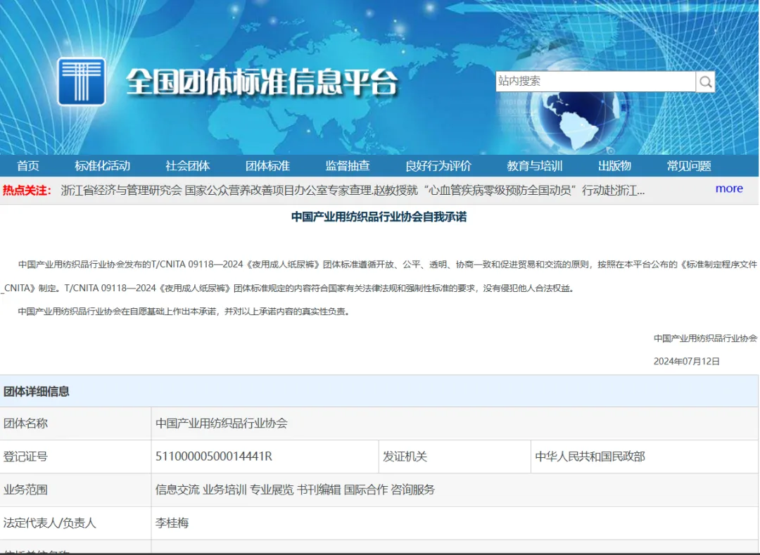Click the 站内搜索 search input field
This screenshot has width=760, height=555.
[x=595, y=81]
